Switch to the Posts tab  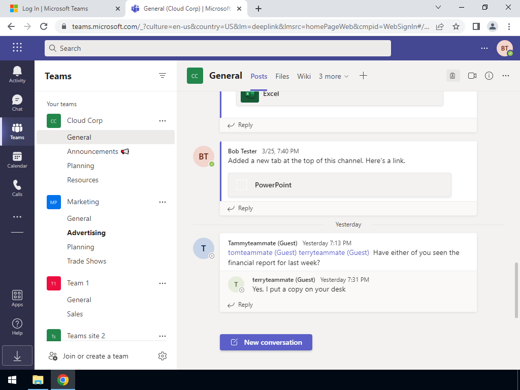click(258, 76)
